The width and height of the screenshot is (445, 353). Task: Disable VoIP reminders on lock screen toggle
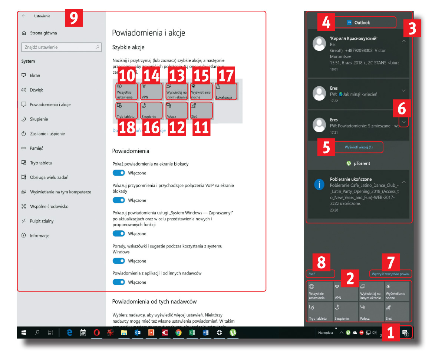coord(119,200)
